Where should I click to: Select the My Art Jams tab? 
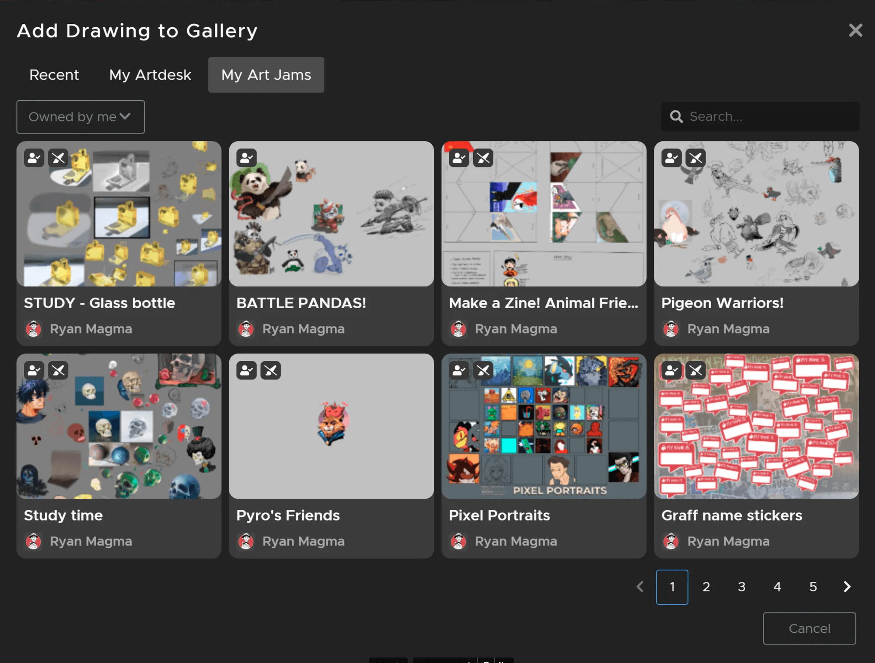266,75
